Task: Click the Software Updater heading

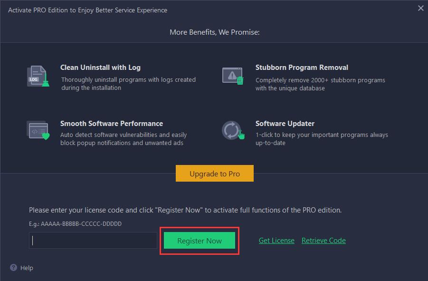Action: coord(285,124)
